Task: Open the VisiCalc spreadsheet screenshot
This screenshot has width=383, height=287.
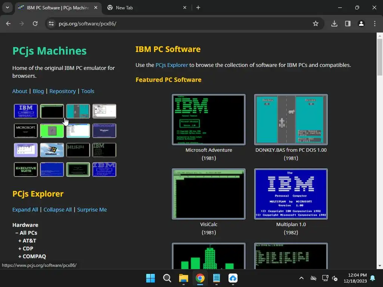Action: coord(209,194)
